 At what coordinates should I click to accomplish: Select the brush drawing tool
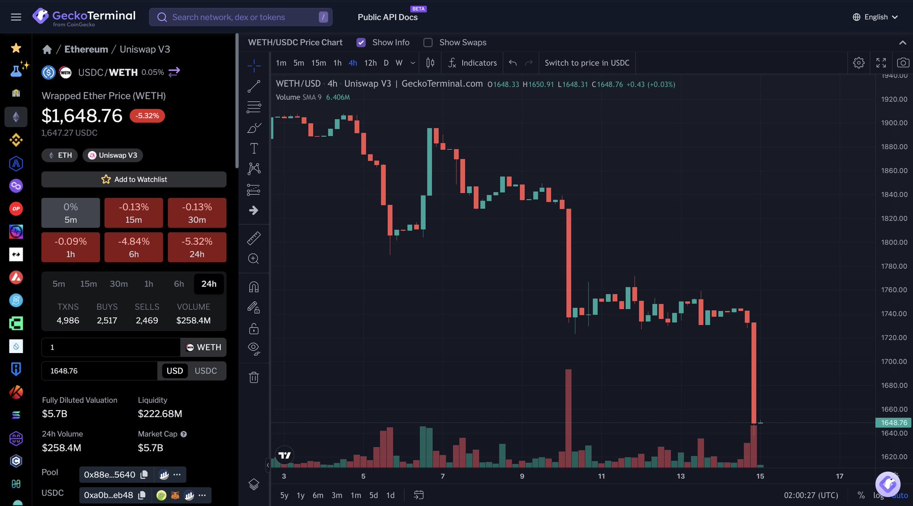(254, 128)
